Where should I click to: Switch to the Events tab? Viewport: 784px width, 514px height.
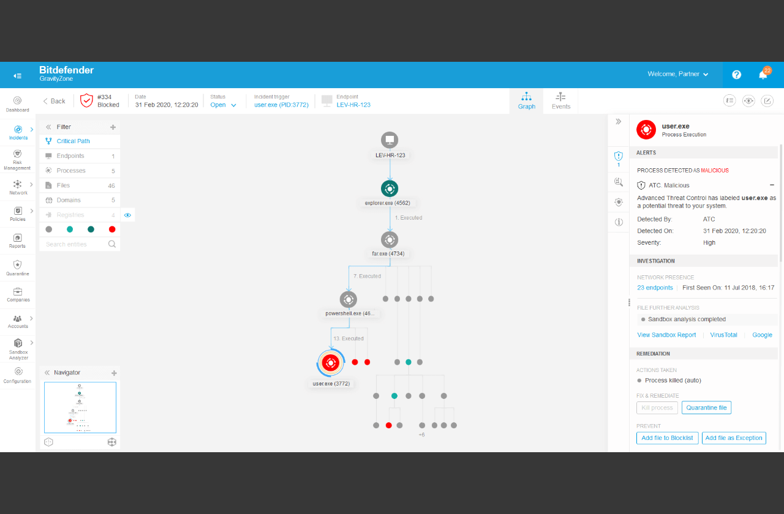(x=561, y=101)
